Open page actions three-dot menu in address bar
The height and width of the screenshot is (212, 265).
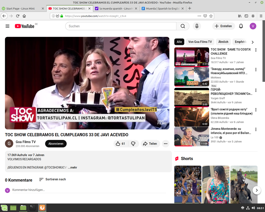pos(199,16)
